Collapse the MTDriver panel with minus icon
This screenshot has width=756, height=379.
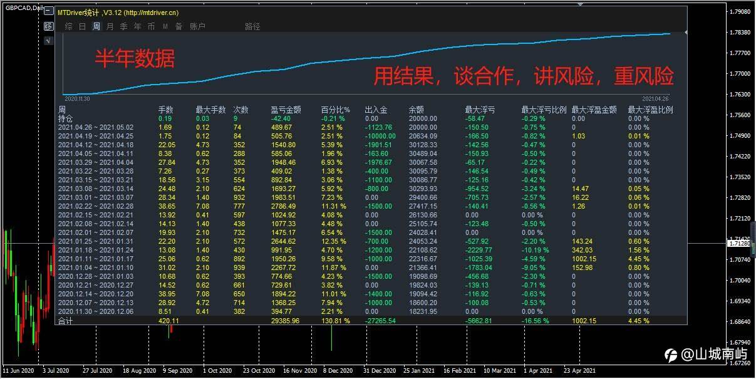click(48, 12)
